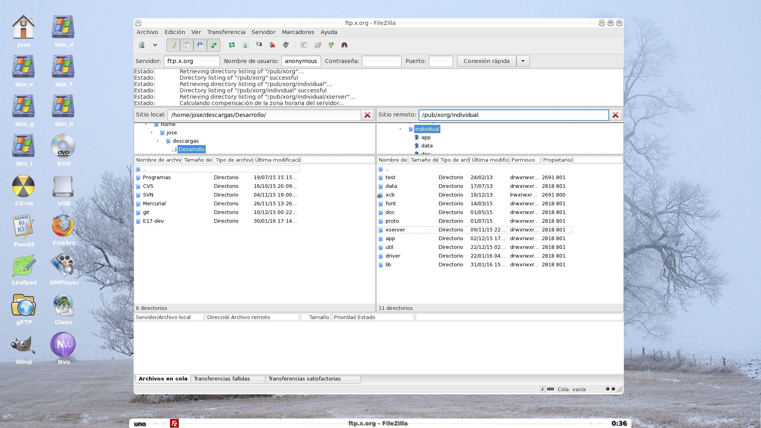761x428 pixels.
Task: Click the binoculars search files icon
Action: pyautogui.click(x=344, y=45)
